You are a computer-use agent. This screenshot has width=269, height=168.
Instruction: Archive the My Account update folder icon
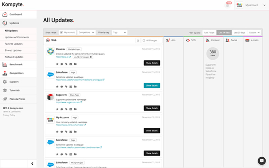[75, 132]
